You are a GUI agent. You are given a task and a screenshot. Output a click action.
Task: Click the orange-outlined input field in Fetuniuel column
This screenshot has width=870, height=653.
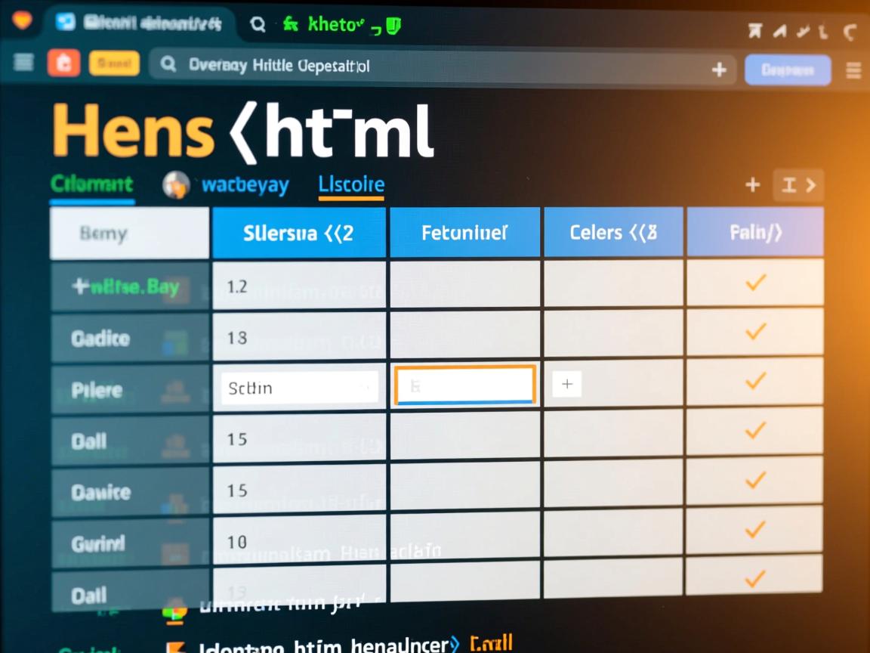(465, 385)
